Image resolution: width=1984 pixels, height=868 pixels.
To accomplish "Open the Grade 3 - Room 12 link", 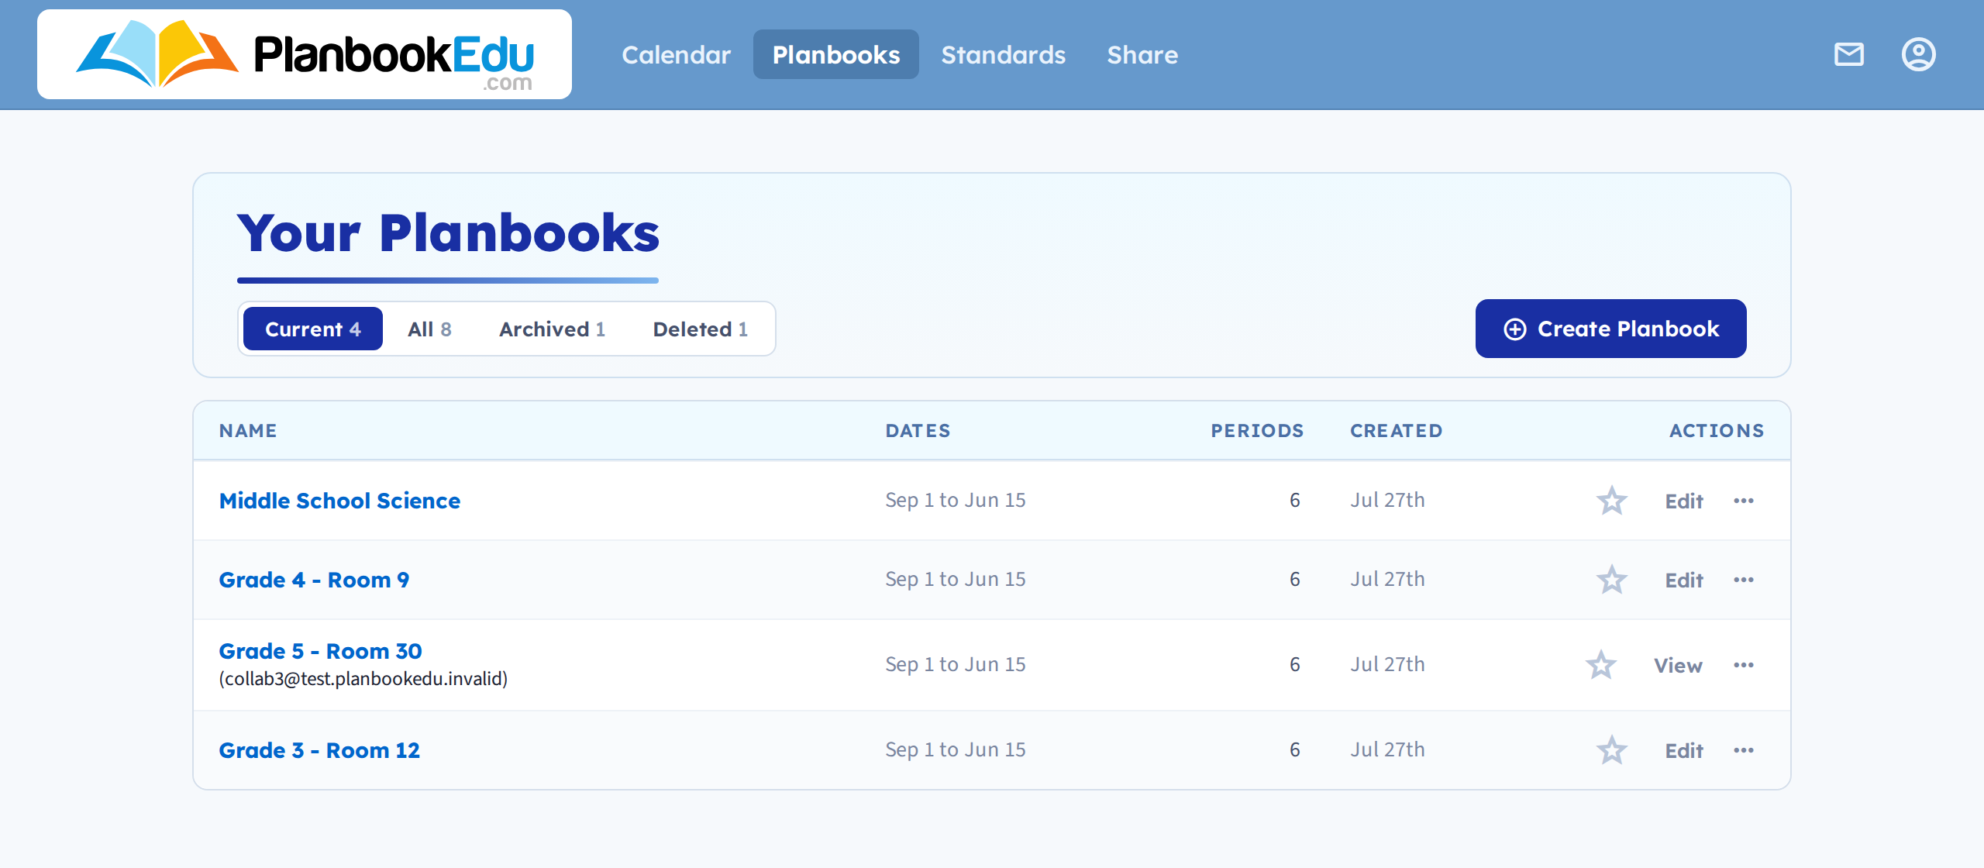I will pyautogui.click(x=319, y=750).
